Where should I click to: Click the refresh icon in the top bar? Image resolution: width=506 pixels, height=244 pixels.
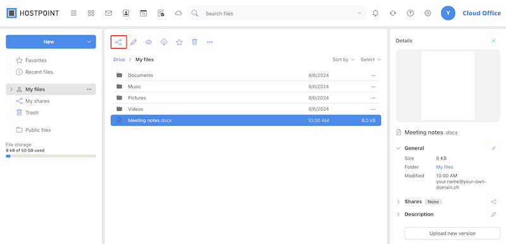click(x=393, y=13)
